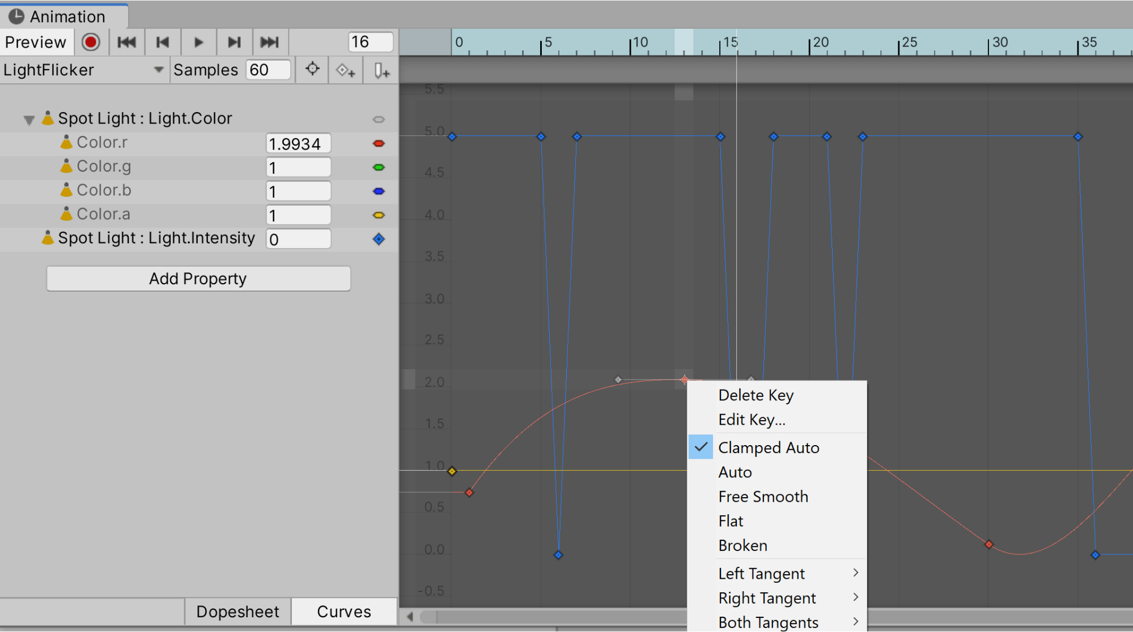Go to next keyframe
The width and height of the screenshot is (1133, 632).
pyautogui.click(x=234, y=42)
